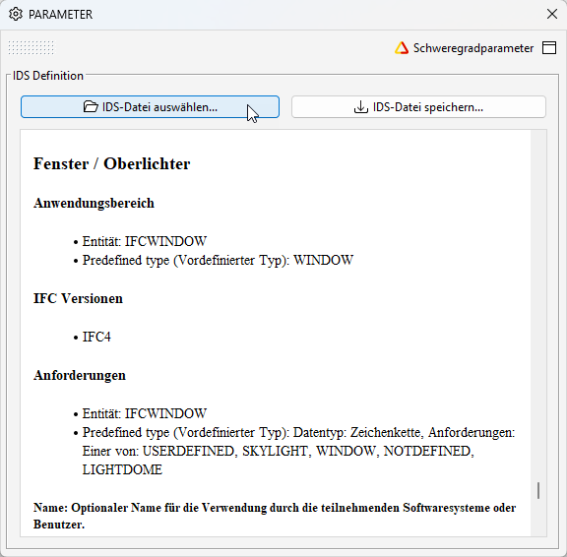Viewport: 567px width, 557px height.
Task: Click the gear icon beside PARAMETER title
Action: (16, 14)
